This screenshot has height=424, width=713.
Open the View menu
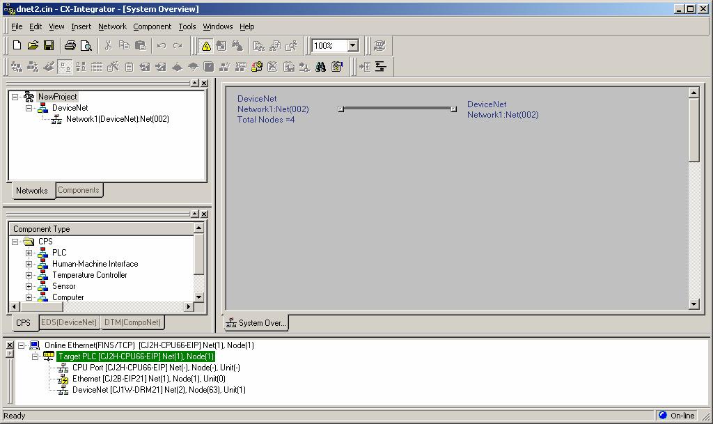(56, 27)
